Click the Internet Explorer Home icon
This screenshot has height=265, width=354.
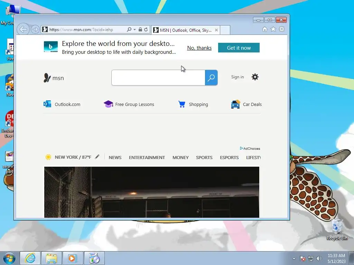pos(265,29)
